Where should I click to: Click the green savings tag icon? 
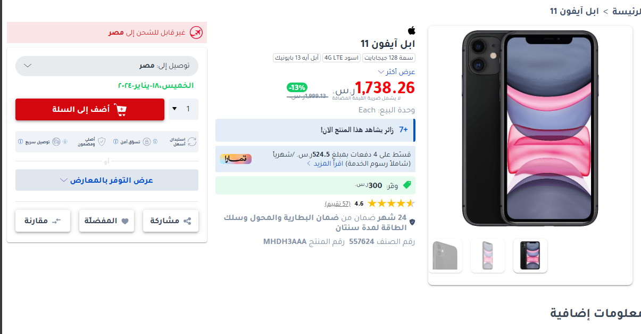(407, 185)
